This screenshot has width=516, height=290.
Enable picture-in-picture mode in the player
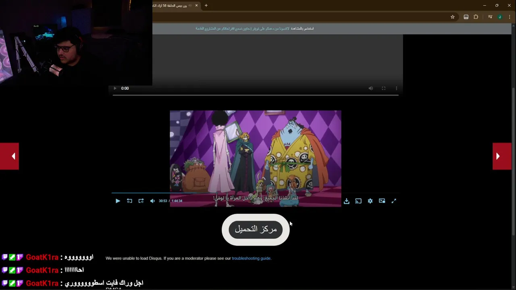pyautogui.click(x=382, y=201)
